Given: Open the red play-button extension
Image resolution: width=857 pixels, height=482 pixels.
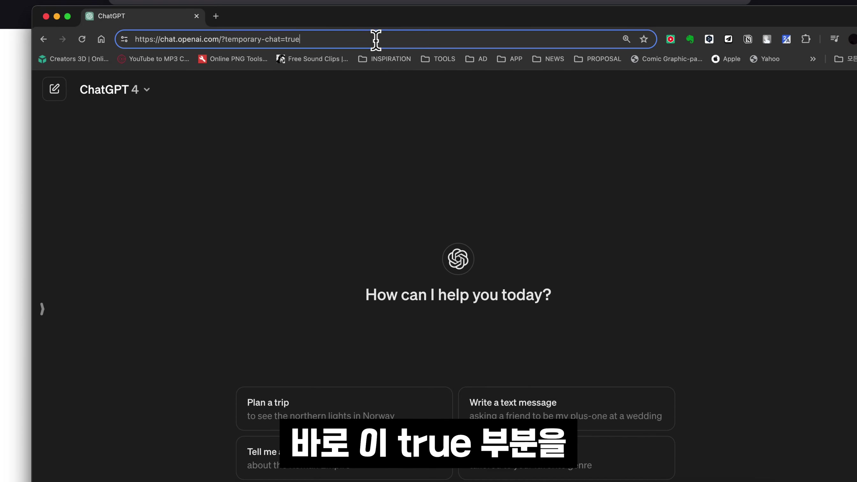Looking at the screenshot, I should tap(671, 39).
